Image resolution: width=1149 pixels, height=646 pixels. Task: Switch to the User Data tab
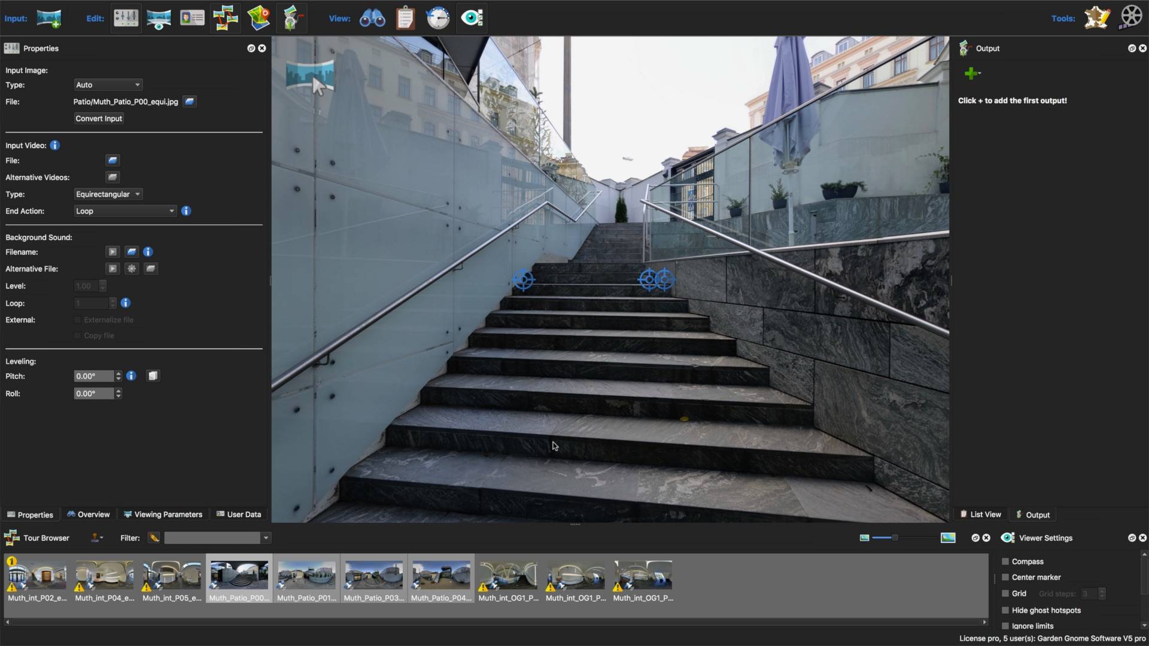coord(239,514)
